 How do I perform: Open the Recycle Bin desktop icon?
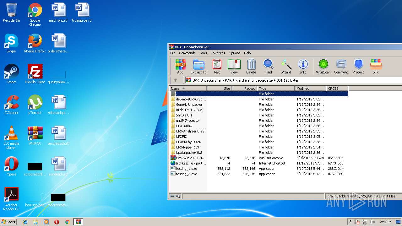pos(11,13)
